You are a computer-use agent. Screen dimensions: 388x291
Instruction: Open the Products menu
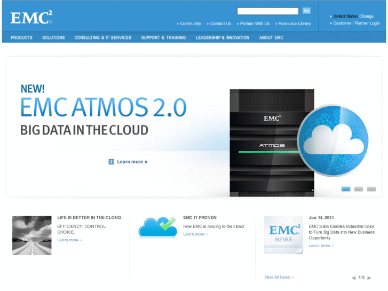21,38
